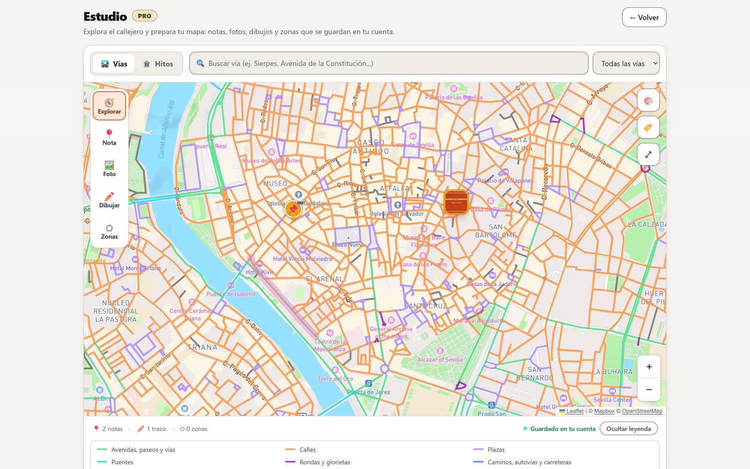750x469 pixels.
Task: Click the Plaza Nueva label on map
Action: pos(348,245)
